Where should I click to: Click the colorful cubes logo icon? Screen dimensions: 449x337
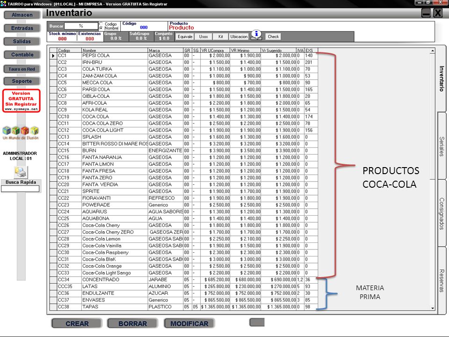pos(21,131)
